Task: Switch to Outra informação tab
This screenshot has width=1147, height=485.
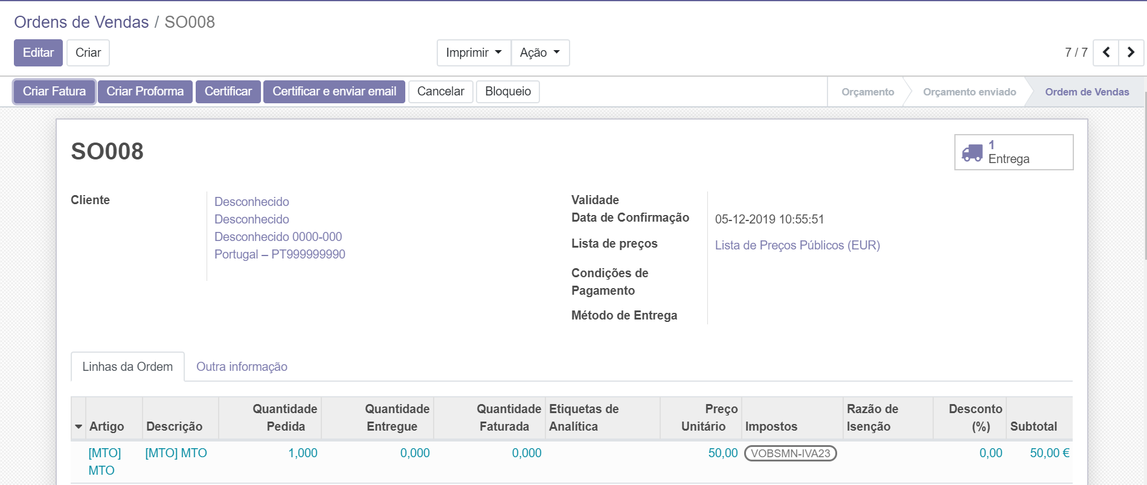Action: tap(242, 367)
